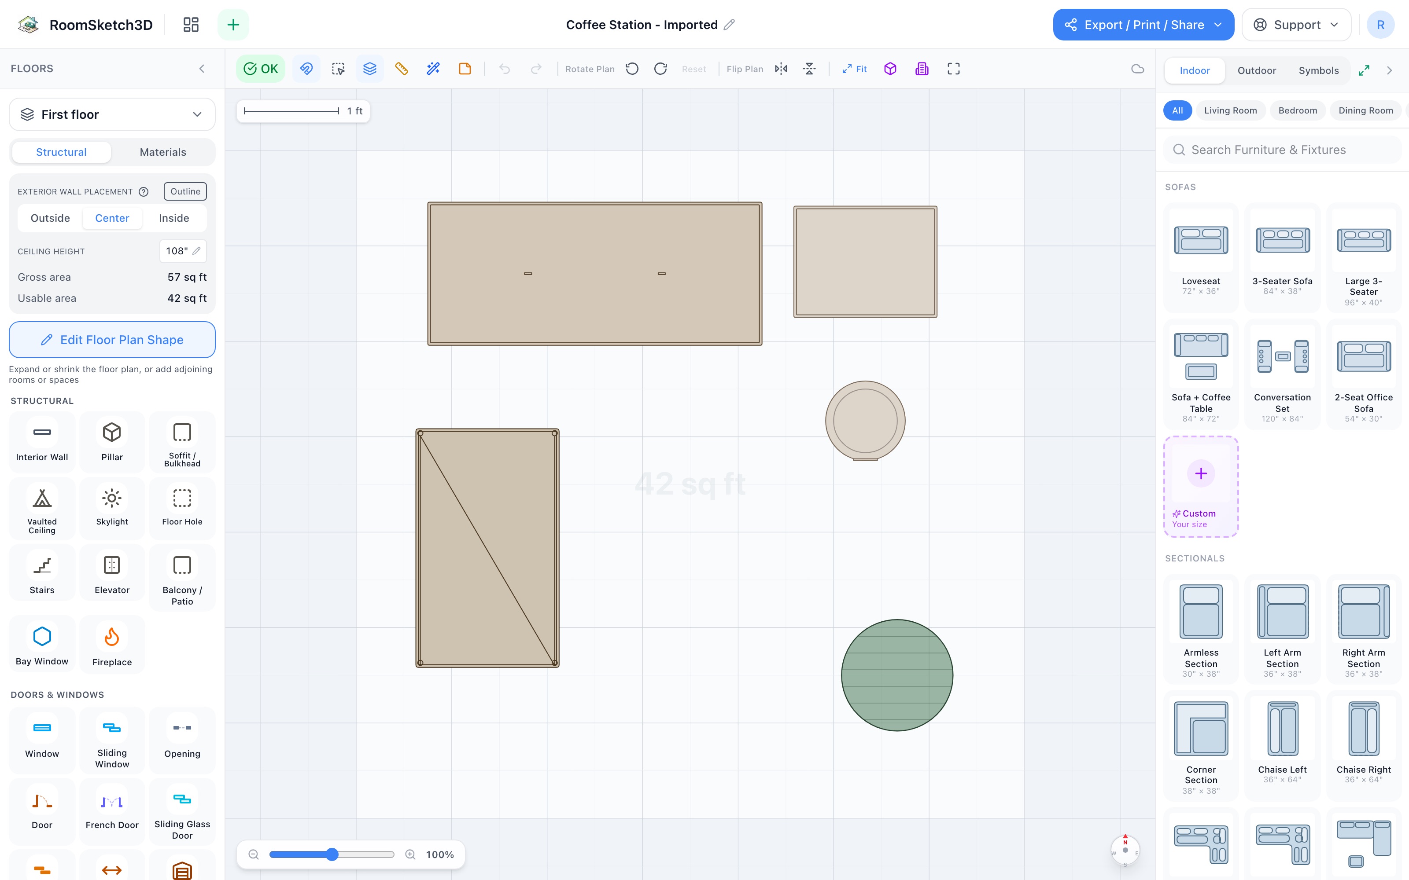Select the Symbols tab
The width and height of the screenshot is (1409, 880).
tap(1319, 70)
